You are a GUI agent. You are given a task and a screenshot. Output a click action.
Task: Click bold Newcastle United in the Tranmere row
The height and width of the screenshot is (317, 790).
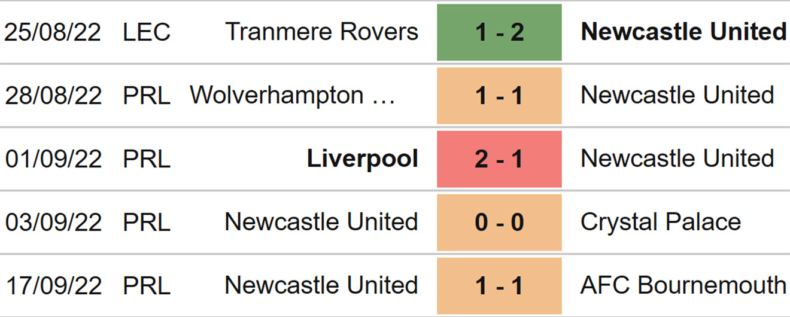[x=683, y=32]
